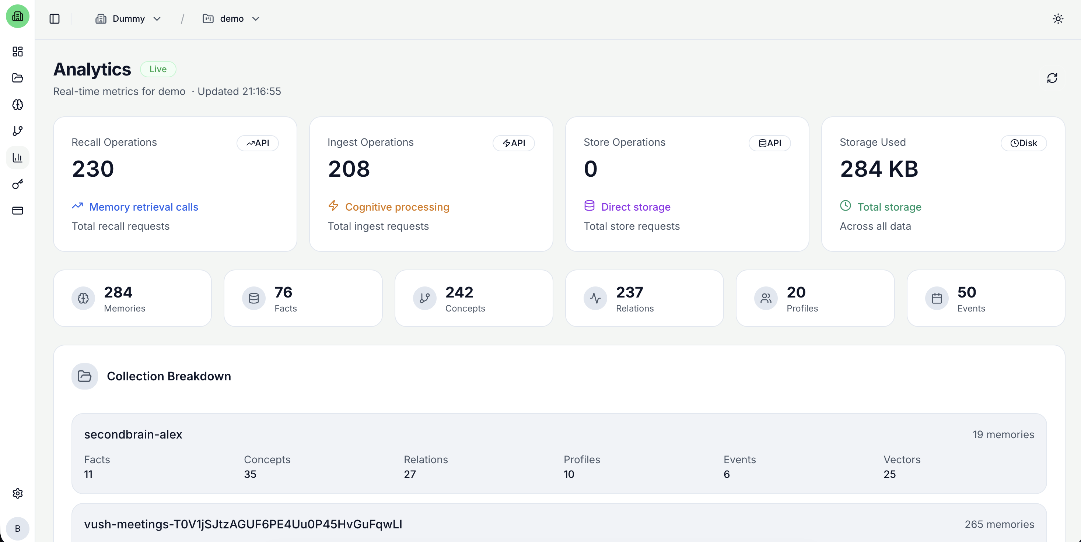Image resolution: width=1081 pixels, height=542 pixels.
Task: Click the Direct storage link
Action: pos(636,207)
